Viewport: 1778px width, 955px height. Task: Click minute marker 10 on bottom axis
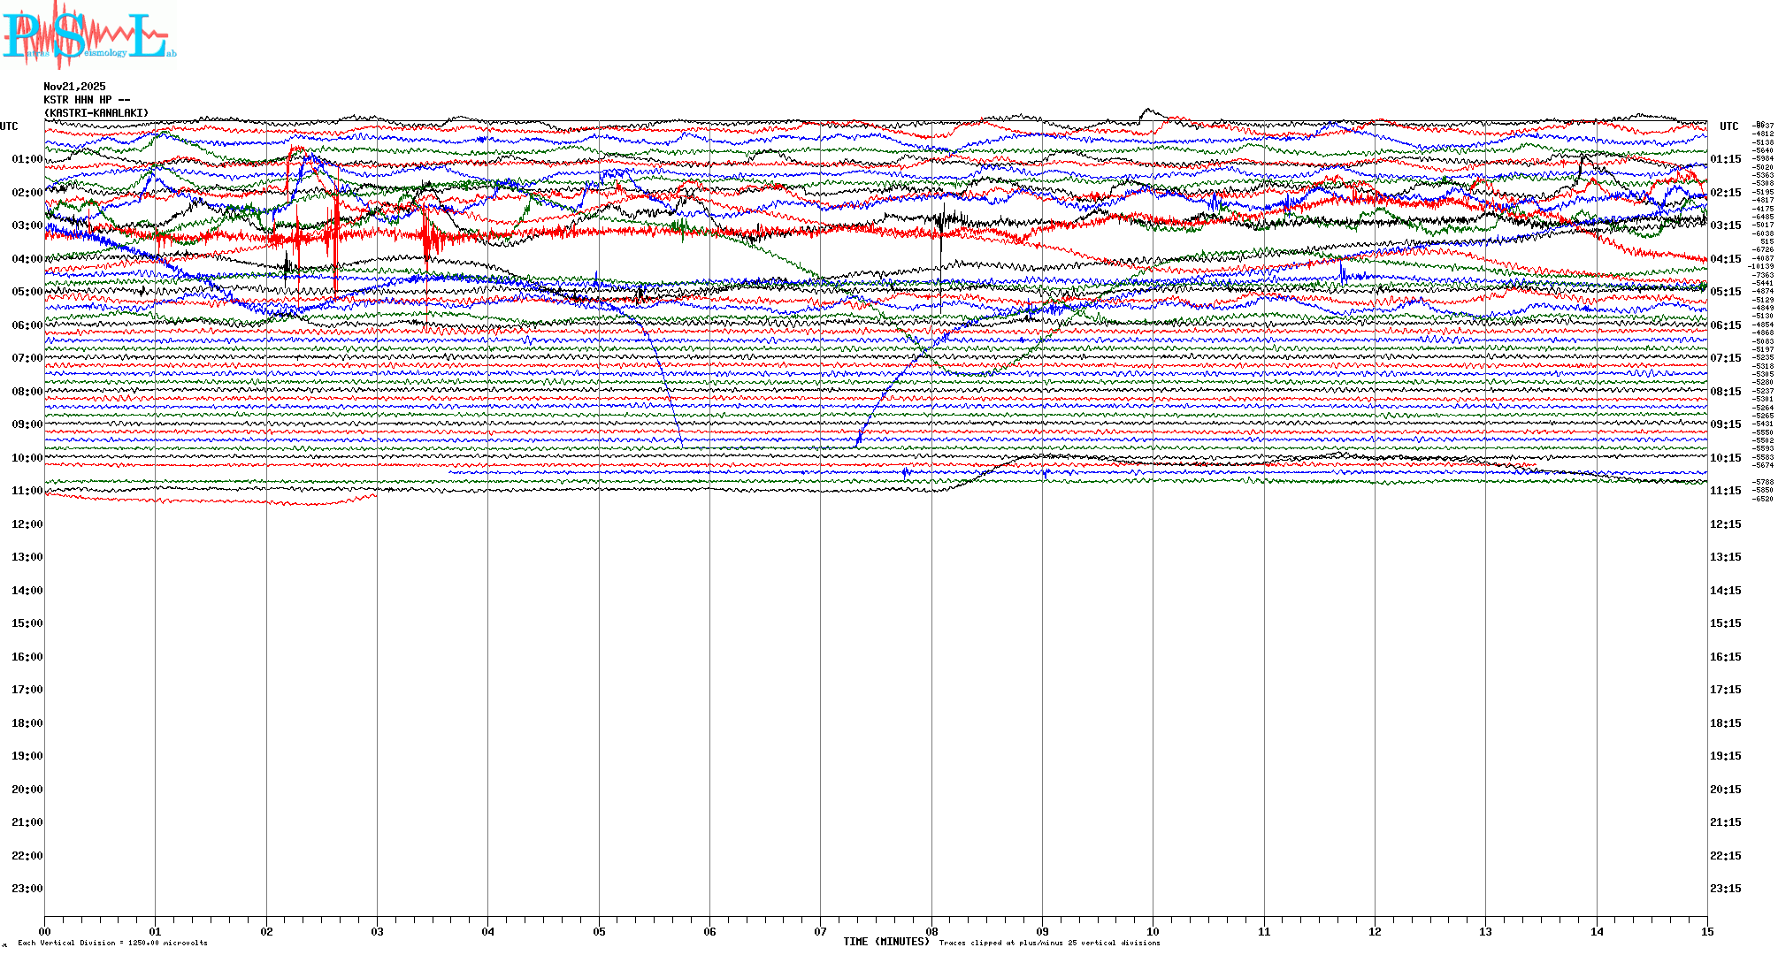coord(1153,931)
